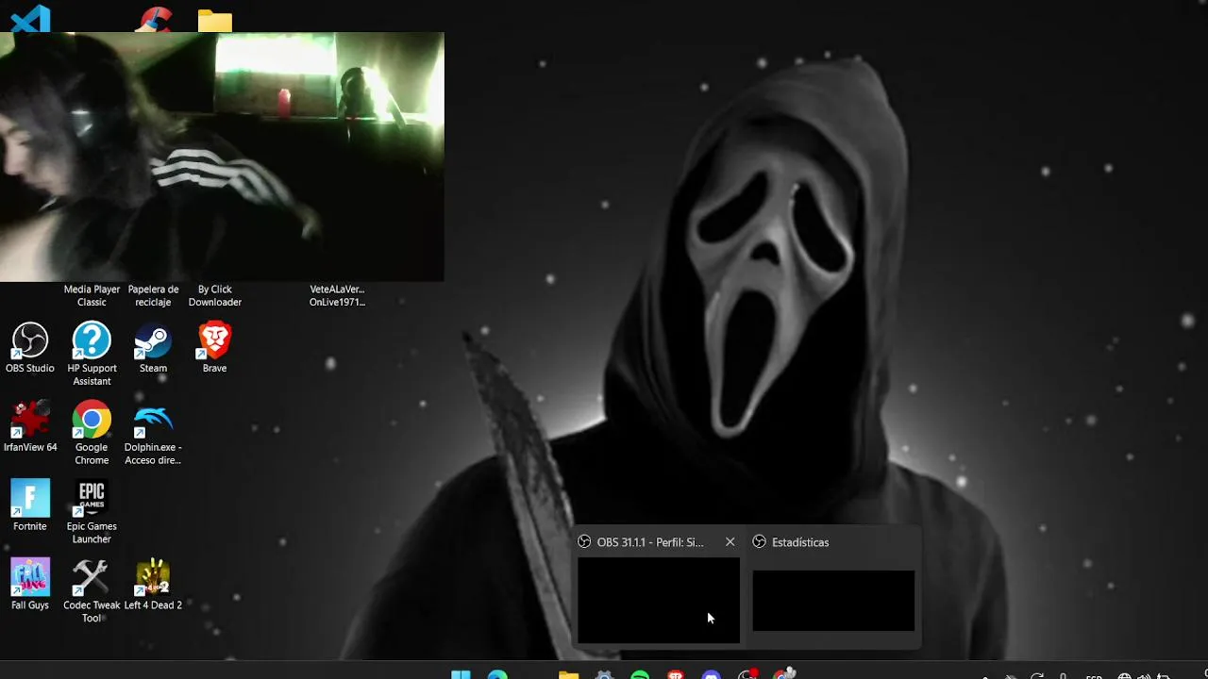Select the Fortnite desktop icon
Viewport: 1208px width, 679px height.
(x=29, y=506)
